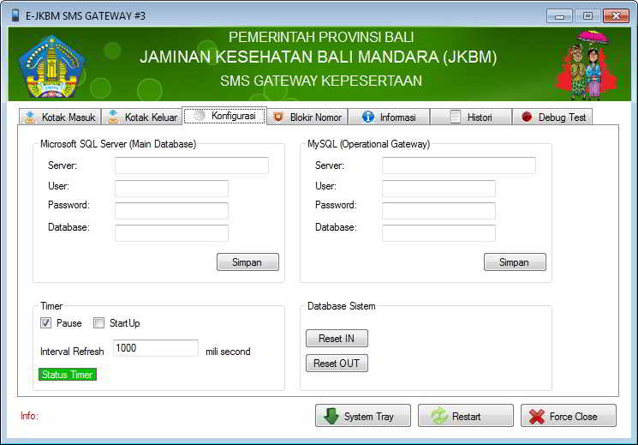Click the red Debug Test icon
The image size is (638, 445).
527,117
